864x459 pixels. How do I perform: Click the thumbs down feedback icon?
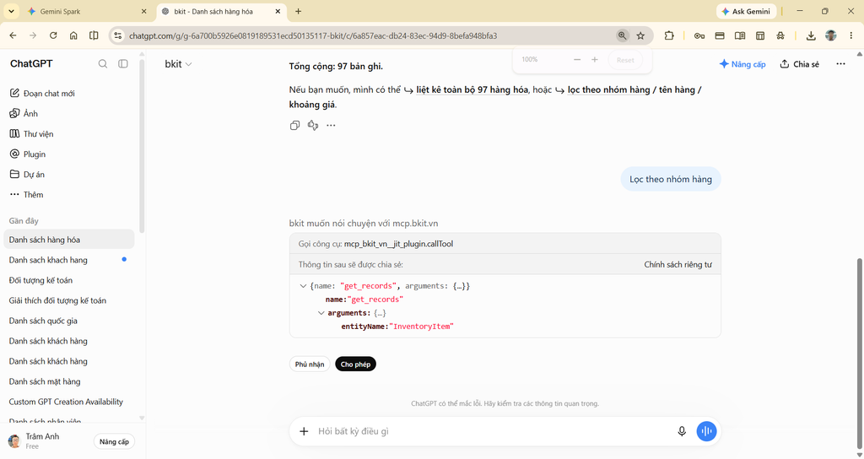(x=313, y=126)
